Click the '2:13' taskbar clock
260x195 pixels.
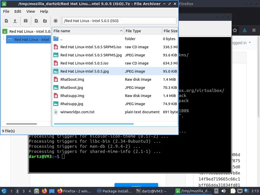[x=255, y=191]
